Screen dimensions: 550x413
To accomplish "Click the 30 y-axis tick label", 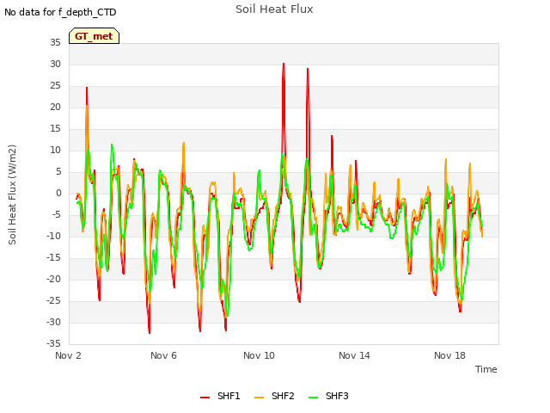I will 55,64.
